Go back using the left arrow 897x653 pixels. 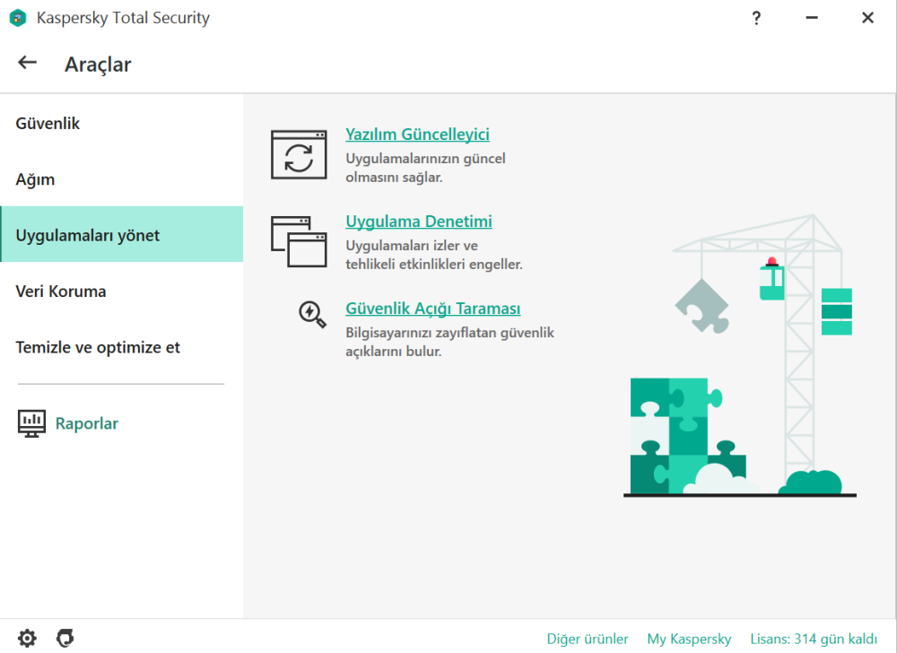click(27, 62)
